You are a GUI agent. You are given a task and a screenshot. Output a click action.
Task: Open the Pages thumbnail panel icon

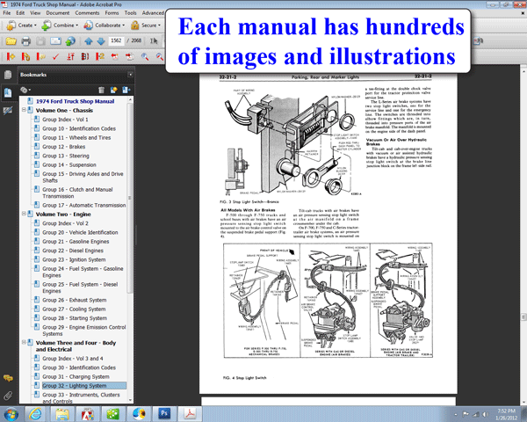tap(8, 76)
